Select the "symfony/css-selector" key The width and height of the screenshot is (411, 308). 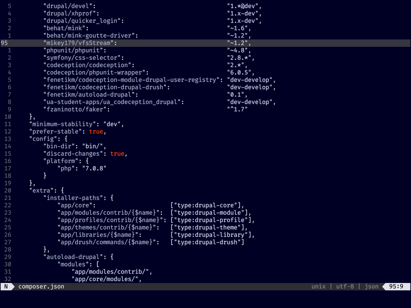point(82,58)
